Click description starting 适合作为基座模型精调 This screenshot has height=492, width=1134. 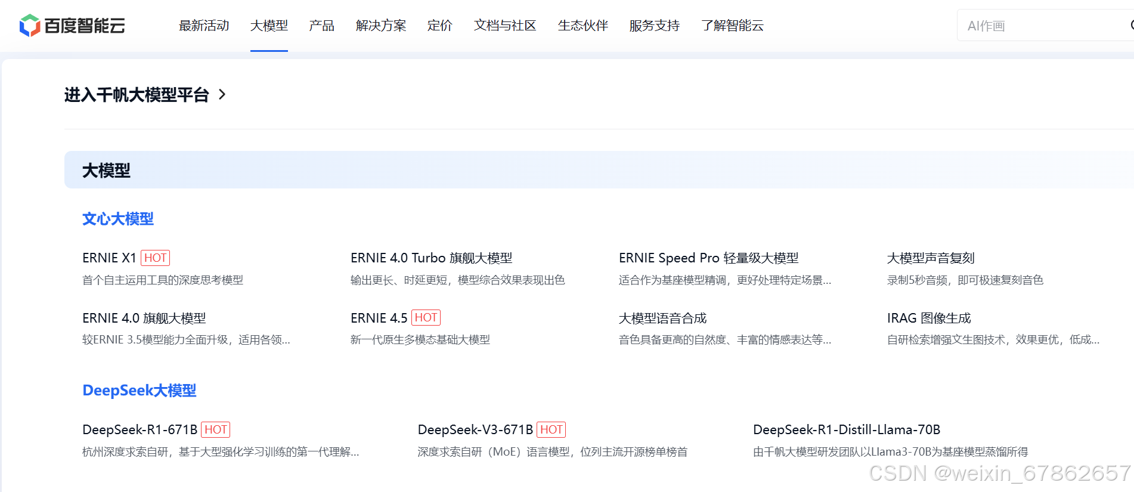coord(725,280)
